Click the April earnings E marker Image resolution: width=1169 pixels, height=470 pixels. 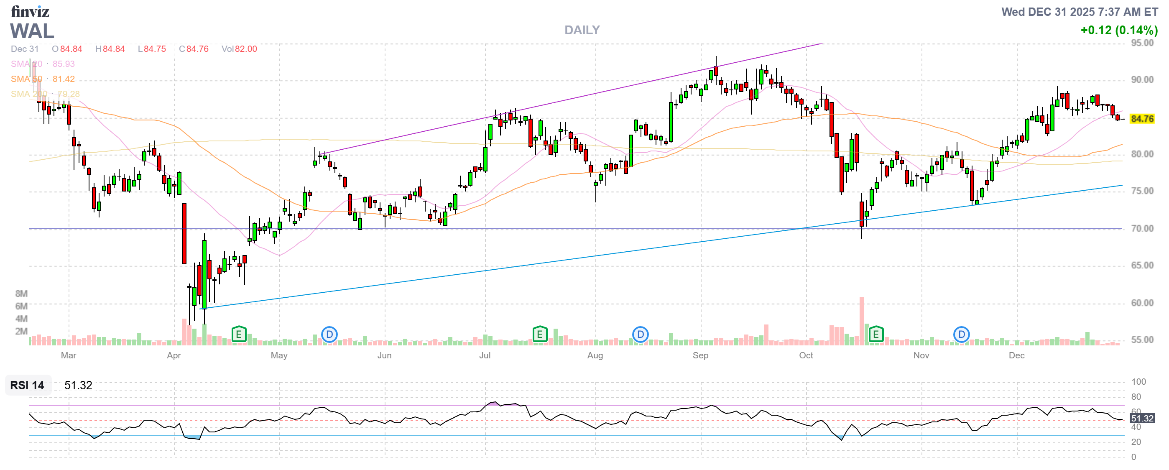239,335
